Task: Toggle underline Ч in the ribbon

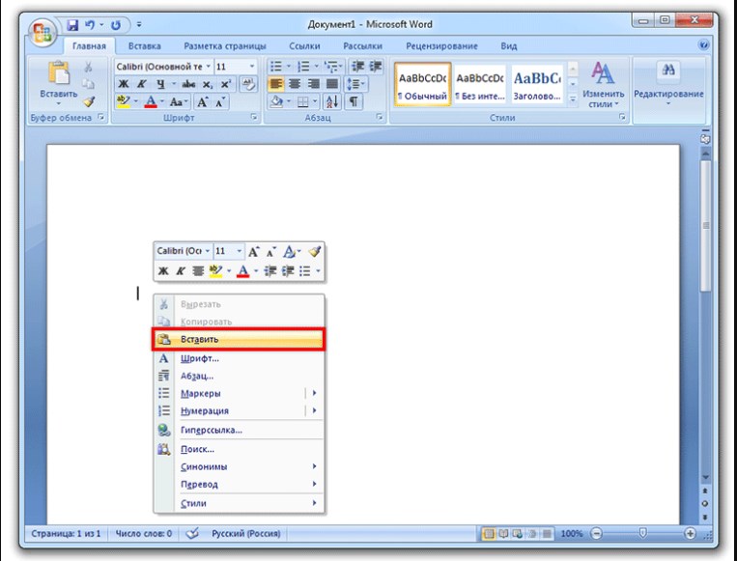Action: tap(160, 84)
